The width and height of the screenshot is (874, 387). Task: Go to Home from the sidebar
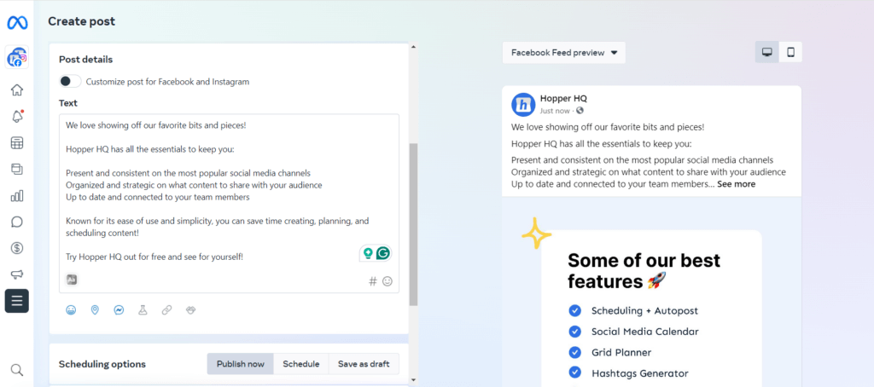[x=17, y=90]
